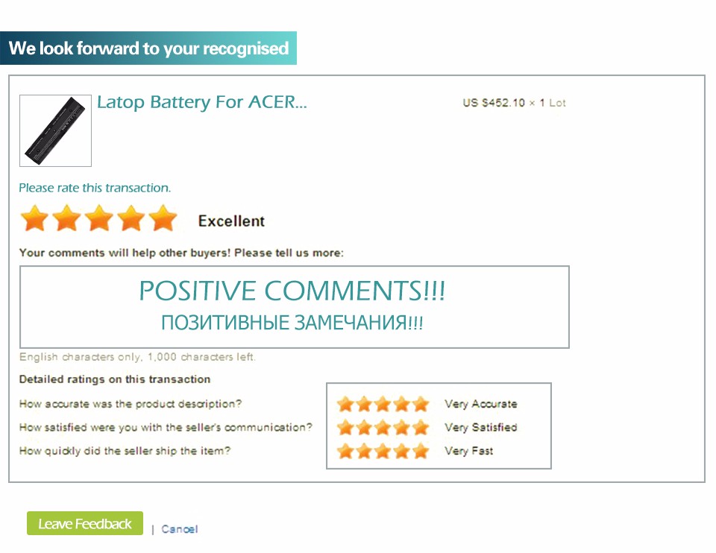Click the Cancel link
Screen dimensions: 716x553
(180, 529)
